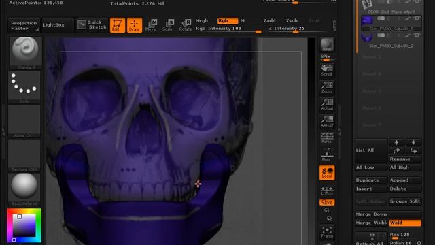Toggle the Floor grid icon
Screen dimensions: 435x245
tap(327, 155)
